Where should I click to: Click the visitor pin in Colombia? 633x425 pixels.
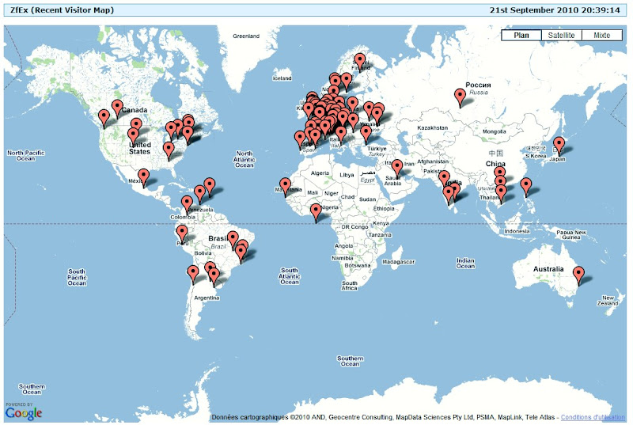click(x=187, y=205)
